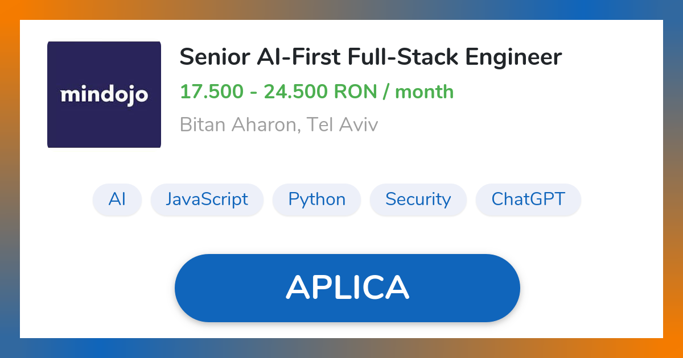This screenshot has height=358, width=683.
Task: Select the Security skill tag
Action: tap(418, 199)
